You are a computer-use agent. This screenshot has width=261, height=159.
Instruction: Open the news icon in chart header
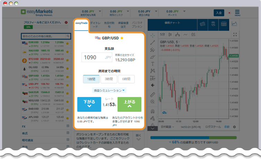click(x=203, y=24)
